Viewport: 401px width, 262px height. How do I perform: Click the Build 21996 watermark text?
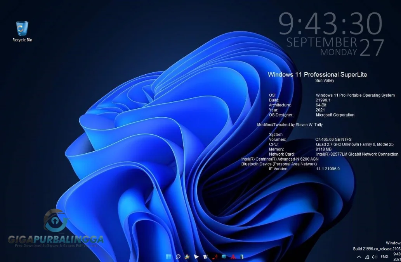pos(376,249)
